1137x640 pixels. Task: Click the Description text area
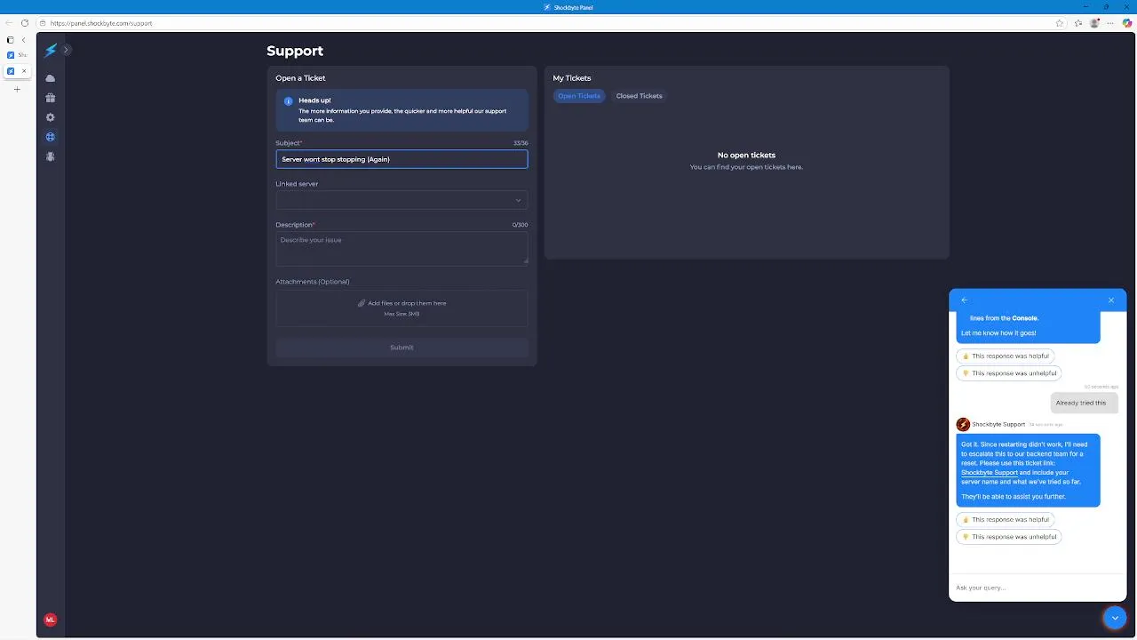pos(402,249)
